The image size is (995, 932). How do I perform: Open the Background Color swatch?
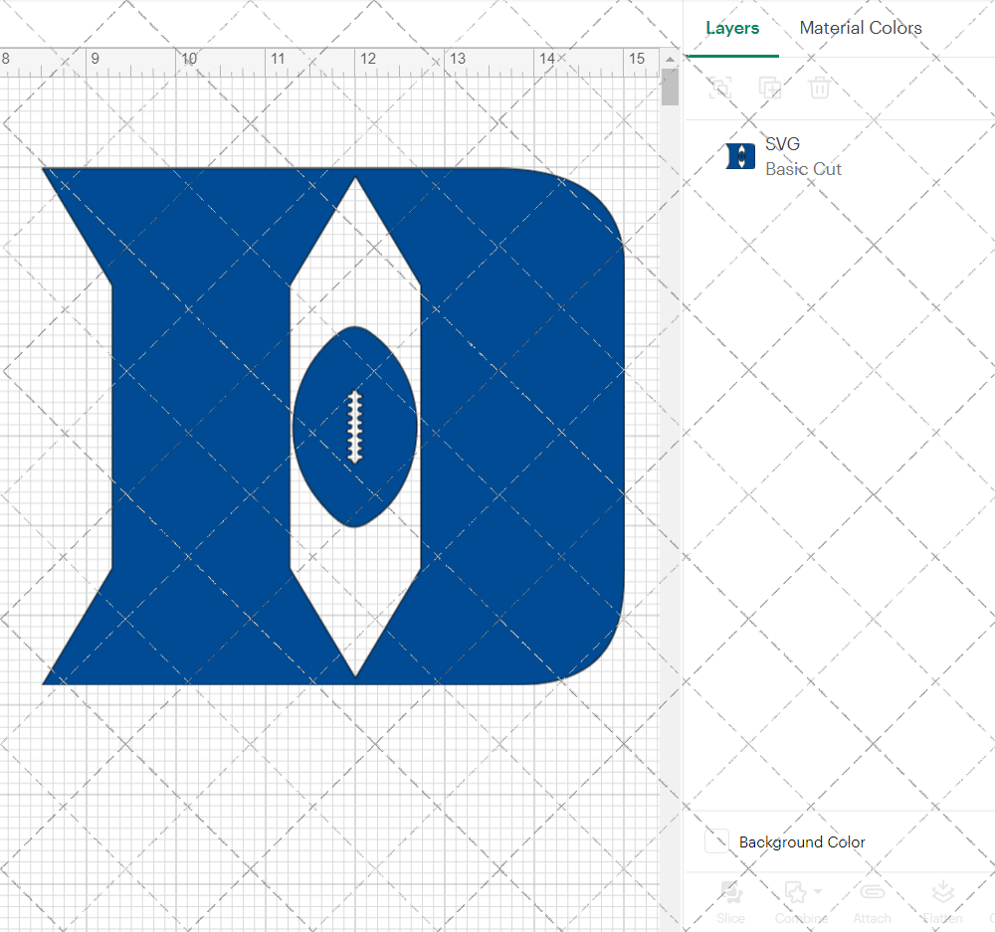coord(717,841)
